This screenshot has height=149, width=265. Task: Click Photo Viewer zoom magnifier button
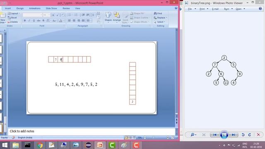(x=193, y=135)
